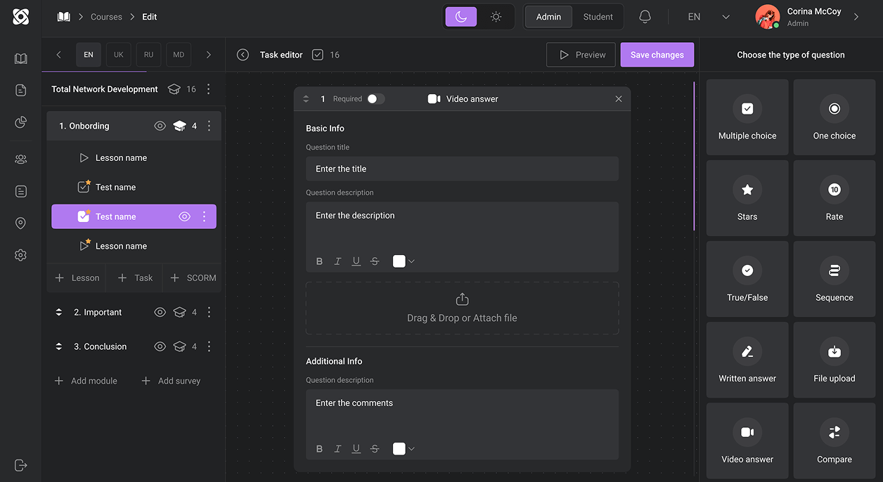Viewport: 883px width, 482px height.
Task: Apply underline in question description toolbar
Action: point(356,261)
